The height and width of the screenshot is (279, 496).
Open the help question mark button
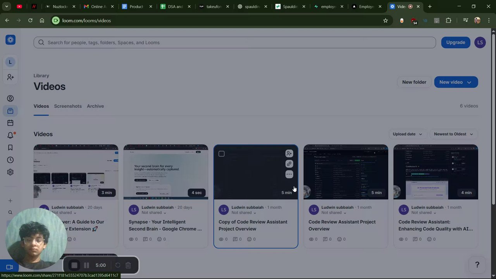click(x=477, y=265)
